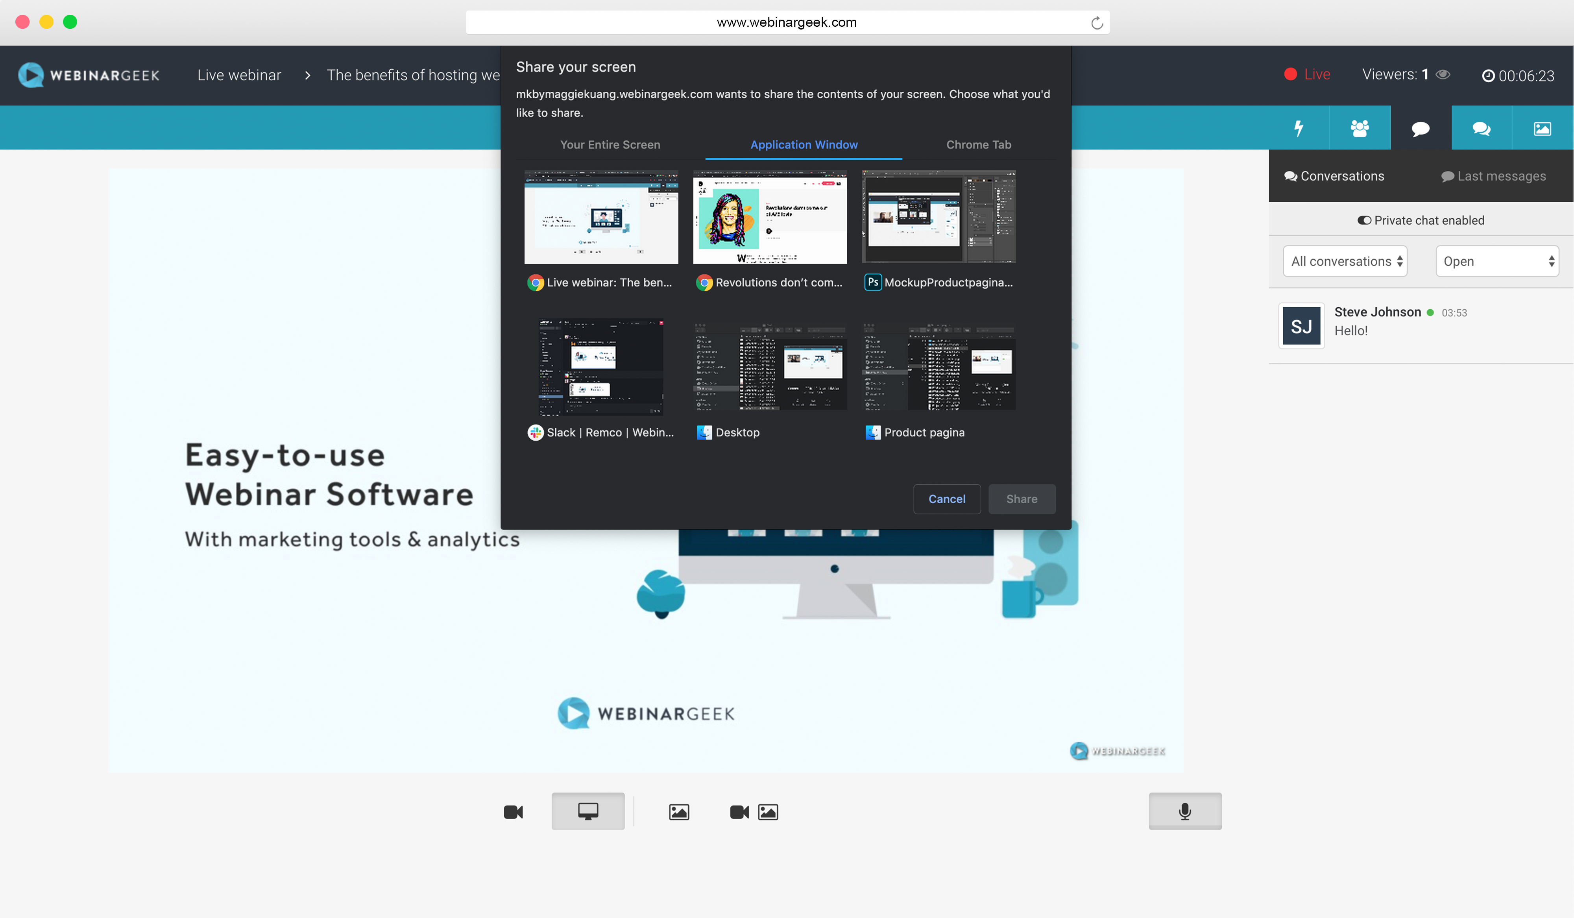The image size is (1574, 918).
Task: Click the Share button
Action: [x=1021, y=499]
